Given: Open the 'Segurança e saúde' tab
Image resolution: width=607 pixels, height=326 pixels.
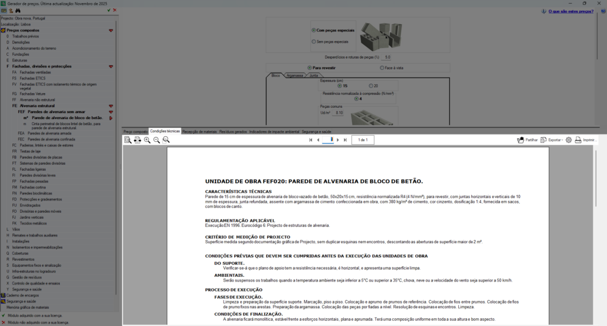Looking at the screenshot, I should coord(317,132).
